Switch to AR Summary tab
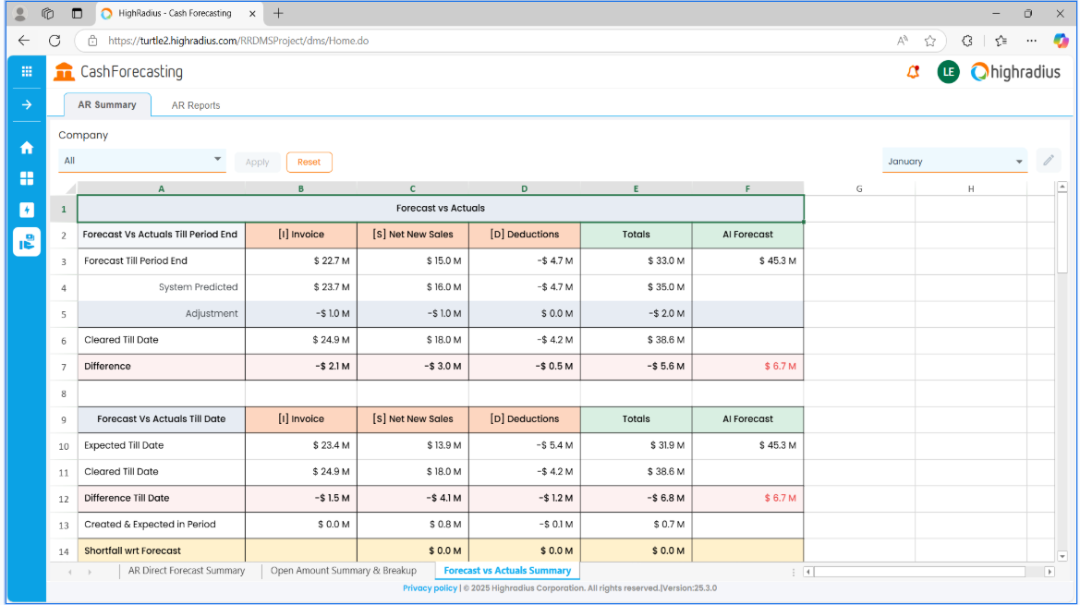This screenshot has width=1080, height=605. tap(107, 104)
